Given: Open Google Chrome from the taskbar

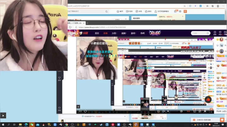Looking at the screenshot, I should tap(67, 124).
